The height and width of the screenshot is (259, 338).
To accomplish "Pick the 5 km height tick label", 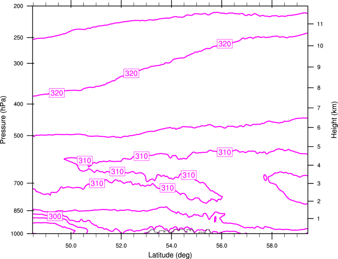I will (x=319, y=147).
